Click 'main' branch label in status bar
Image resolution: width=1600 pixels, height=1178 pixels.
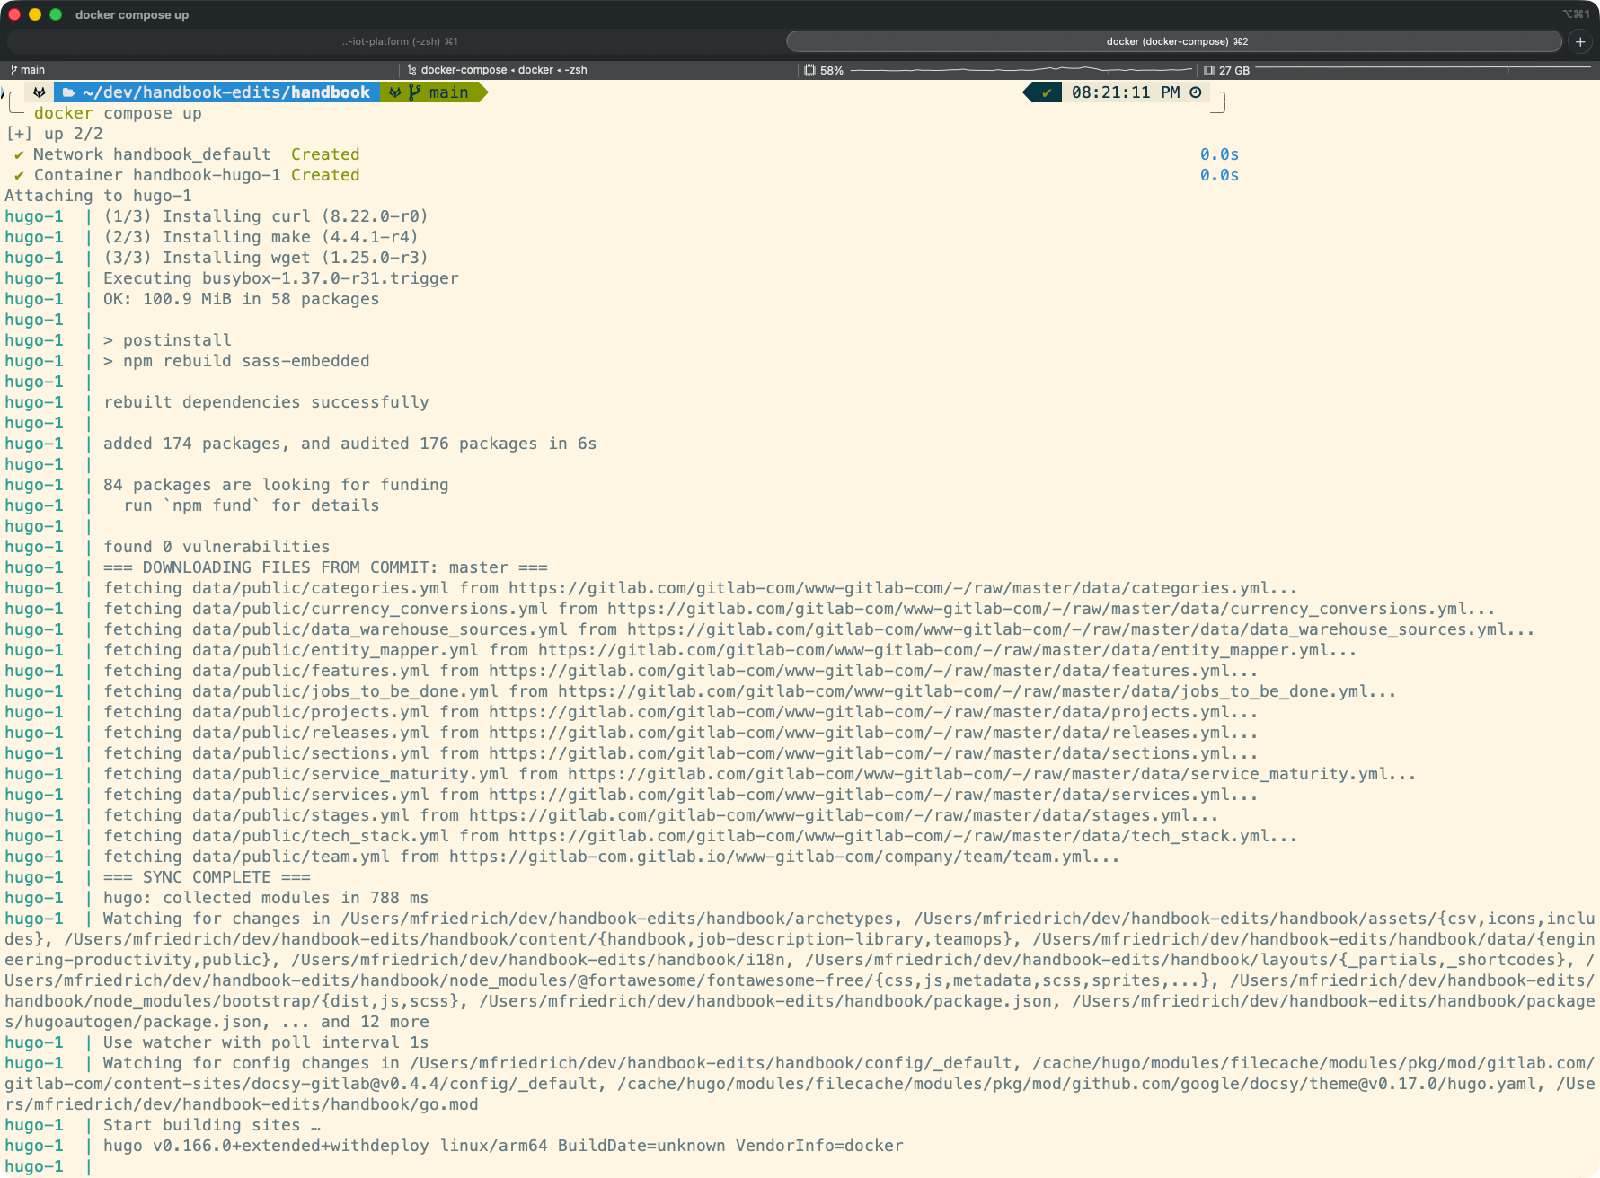coord(33,70)
